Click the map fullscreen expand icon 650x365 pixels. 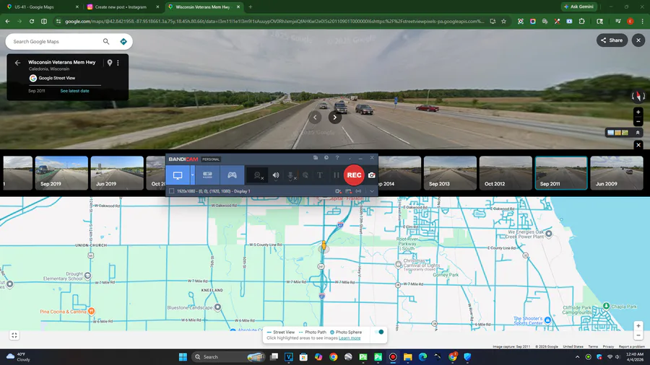tap(14, 335)
